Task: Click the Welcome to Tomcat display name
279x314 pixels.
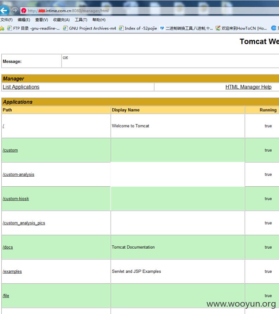Action: pyautogui.click(x=131, y=126)
